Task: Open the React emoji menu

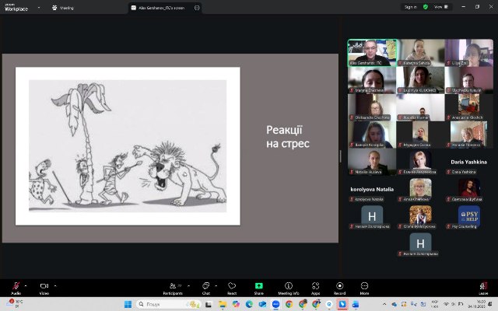Action: (x=232, y=287)
